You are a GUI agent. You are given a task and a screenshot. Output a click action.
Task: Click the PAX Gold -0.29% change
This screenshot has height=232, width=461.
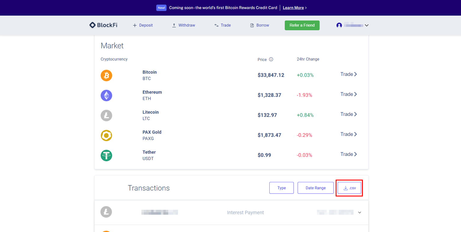305,135
